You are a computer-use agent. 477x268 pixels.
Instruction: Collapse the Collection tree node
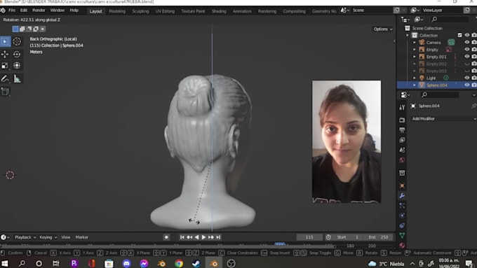tap(408, 36)
